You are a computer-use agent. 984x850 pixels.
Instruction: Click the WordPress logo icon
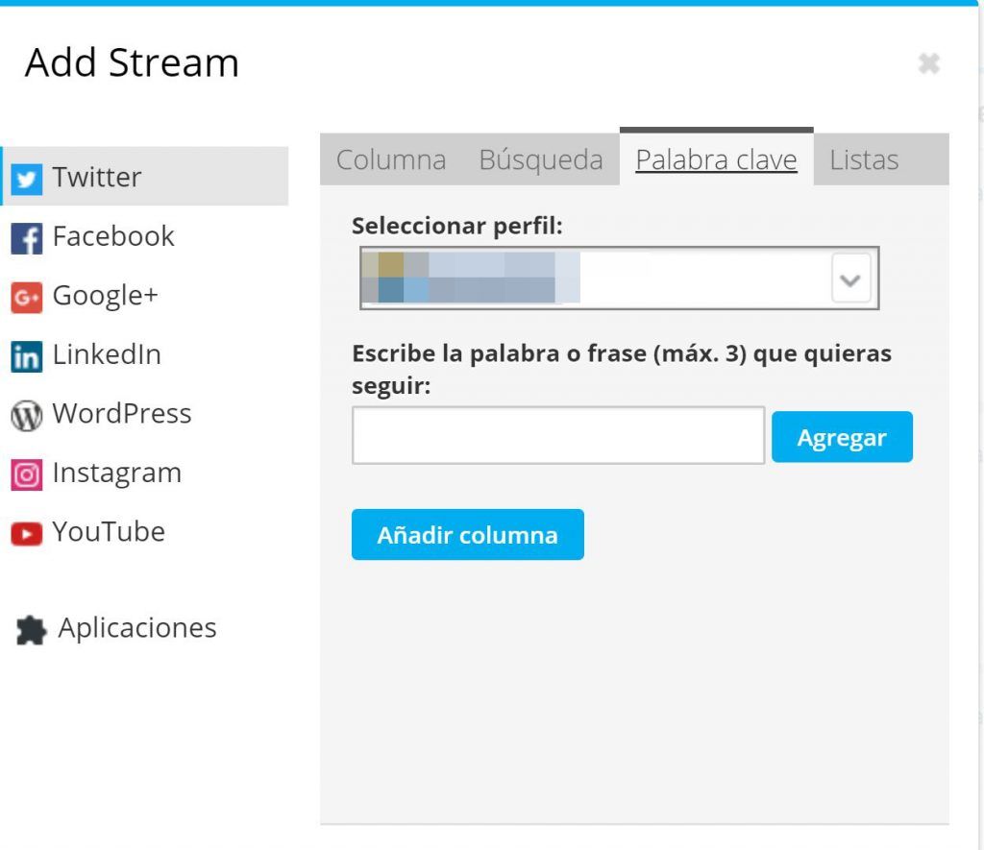tap(26, 415)
